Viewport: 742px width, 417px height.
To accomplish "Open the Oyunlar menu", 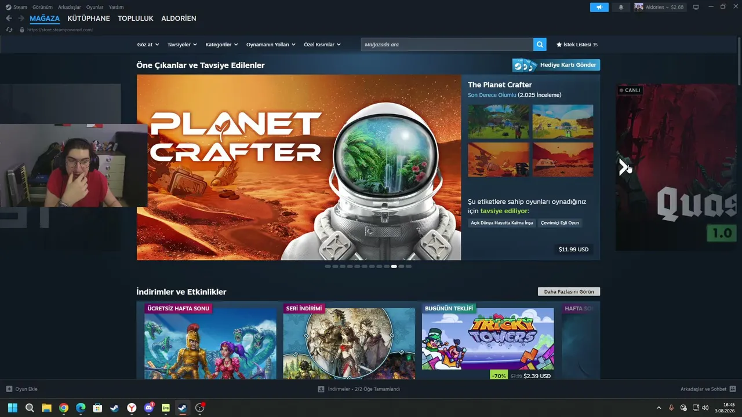I will click(x=95, y=7).
